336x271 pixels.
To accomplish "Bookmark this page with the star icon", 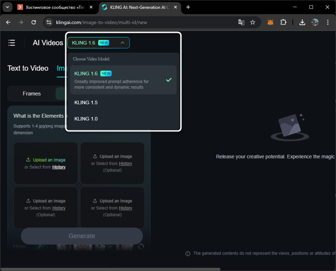I will tap(253, 22).
